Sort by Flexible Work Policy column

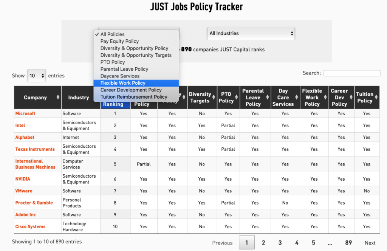(x=314, y=97)
